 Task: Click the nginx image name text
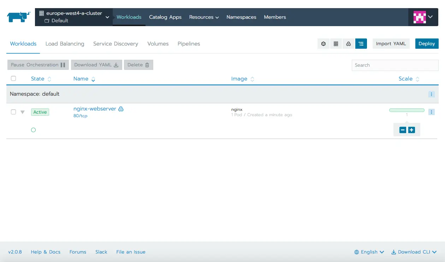coord(237,109)
